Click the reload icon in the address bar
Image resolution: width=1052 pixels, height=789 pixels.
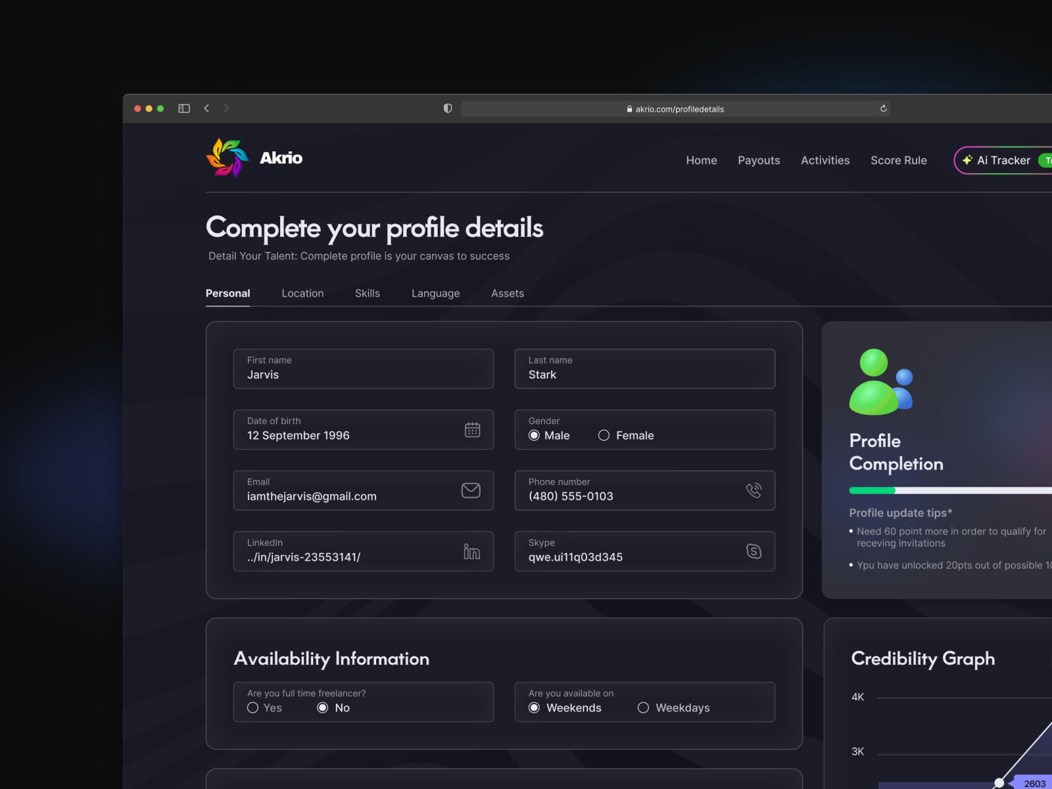883,108
